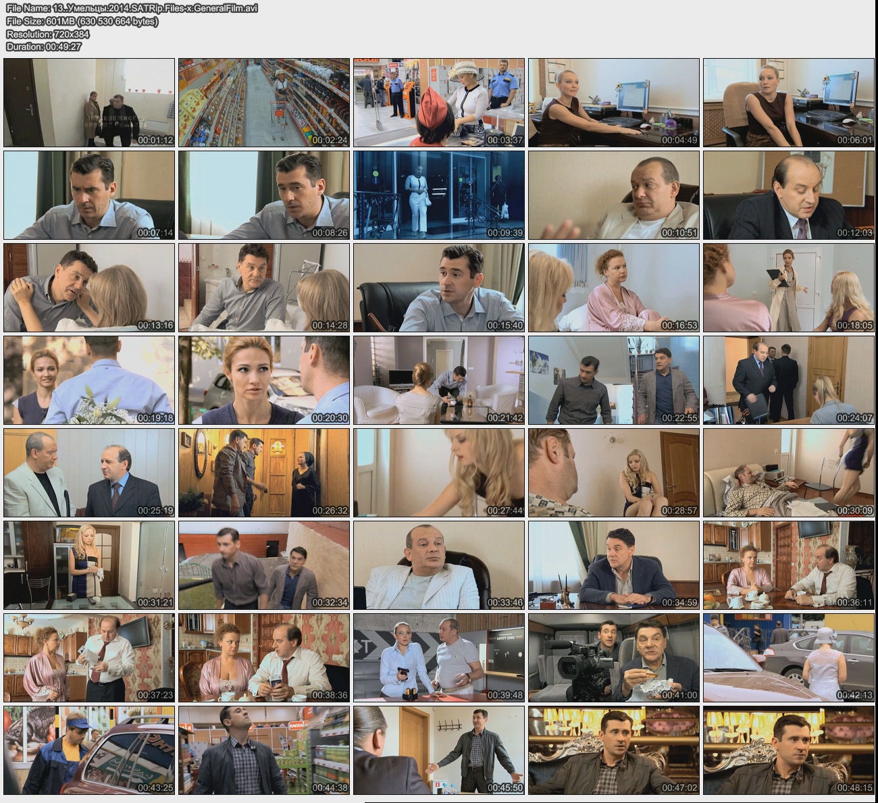Open the frame timestamped 00:33:46
The height and width of the screenshot is (803, 878).
[x=439, y=565]
